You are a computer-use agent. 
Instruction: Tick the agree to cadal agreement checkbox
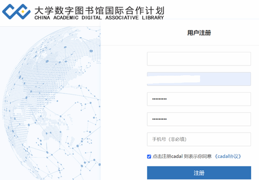[x=149, y=156]
